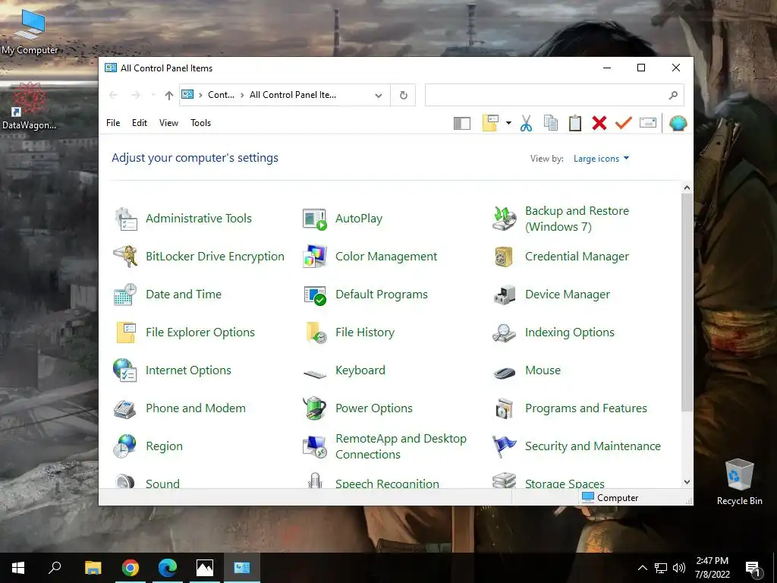Image resolution: width=777 pixels, height=583 pixels.
Task: Open the Storage Spaces link
Action: pos(565,484)
